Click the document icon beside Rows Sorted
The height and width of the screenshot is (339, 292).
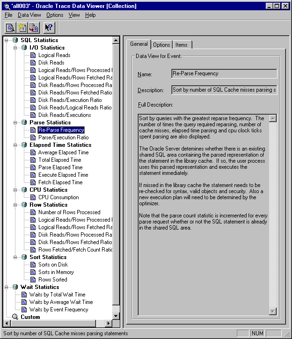pos(33,280)
